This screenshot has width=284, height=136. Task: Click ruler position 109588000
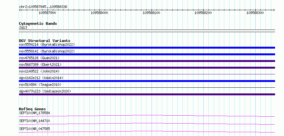[100, 13]
